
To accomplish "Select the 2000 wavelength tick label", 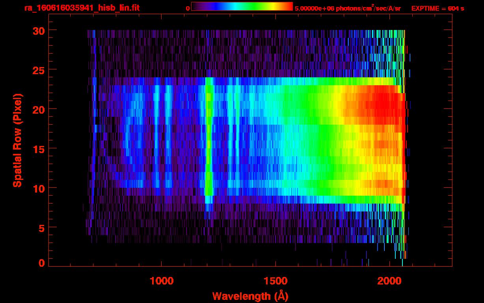I will [x=389, y=281].
